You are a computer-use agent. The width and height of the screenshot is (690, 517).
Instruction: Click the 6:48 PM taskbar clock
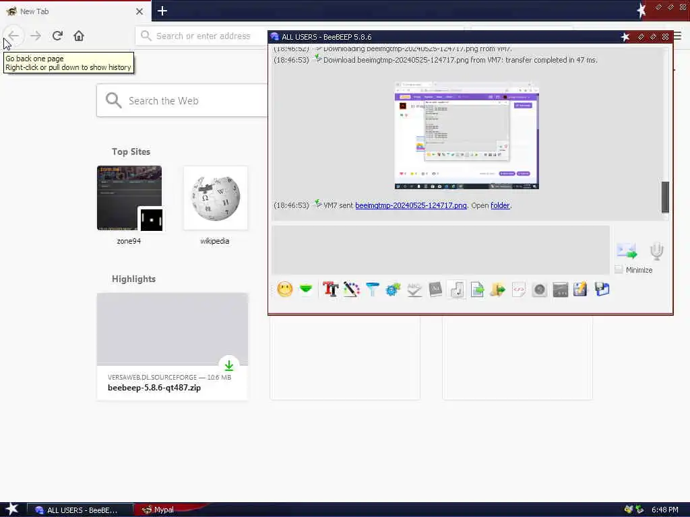point(664,510)
